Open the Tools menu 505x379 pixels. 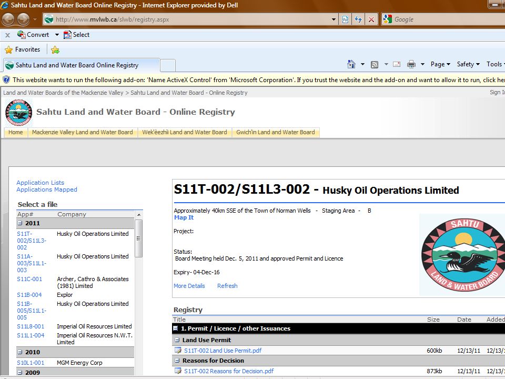tap(496, 64)
